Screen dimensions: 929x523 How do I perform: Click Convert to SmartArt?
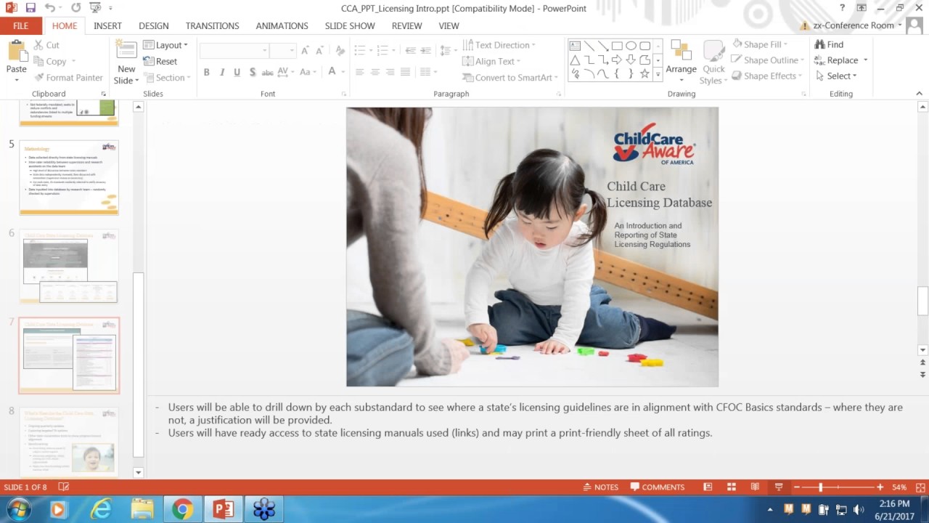[x=510, y=78]
